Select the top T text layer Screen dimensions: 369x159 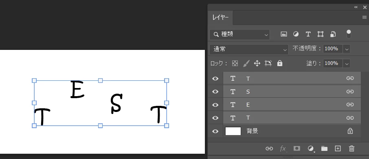click(x=292, y=78)
